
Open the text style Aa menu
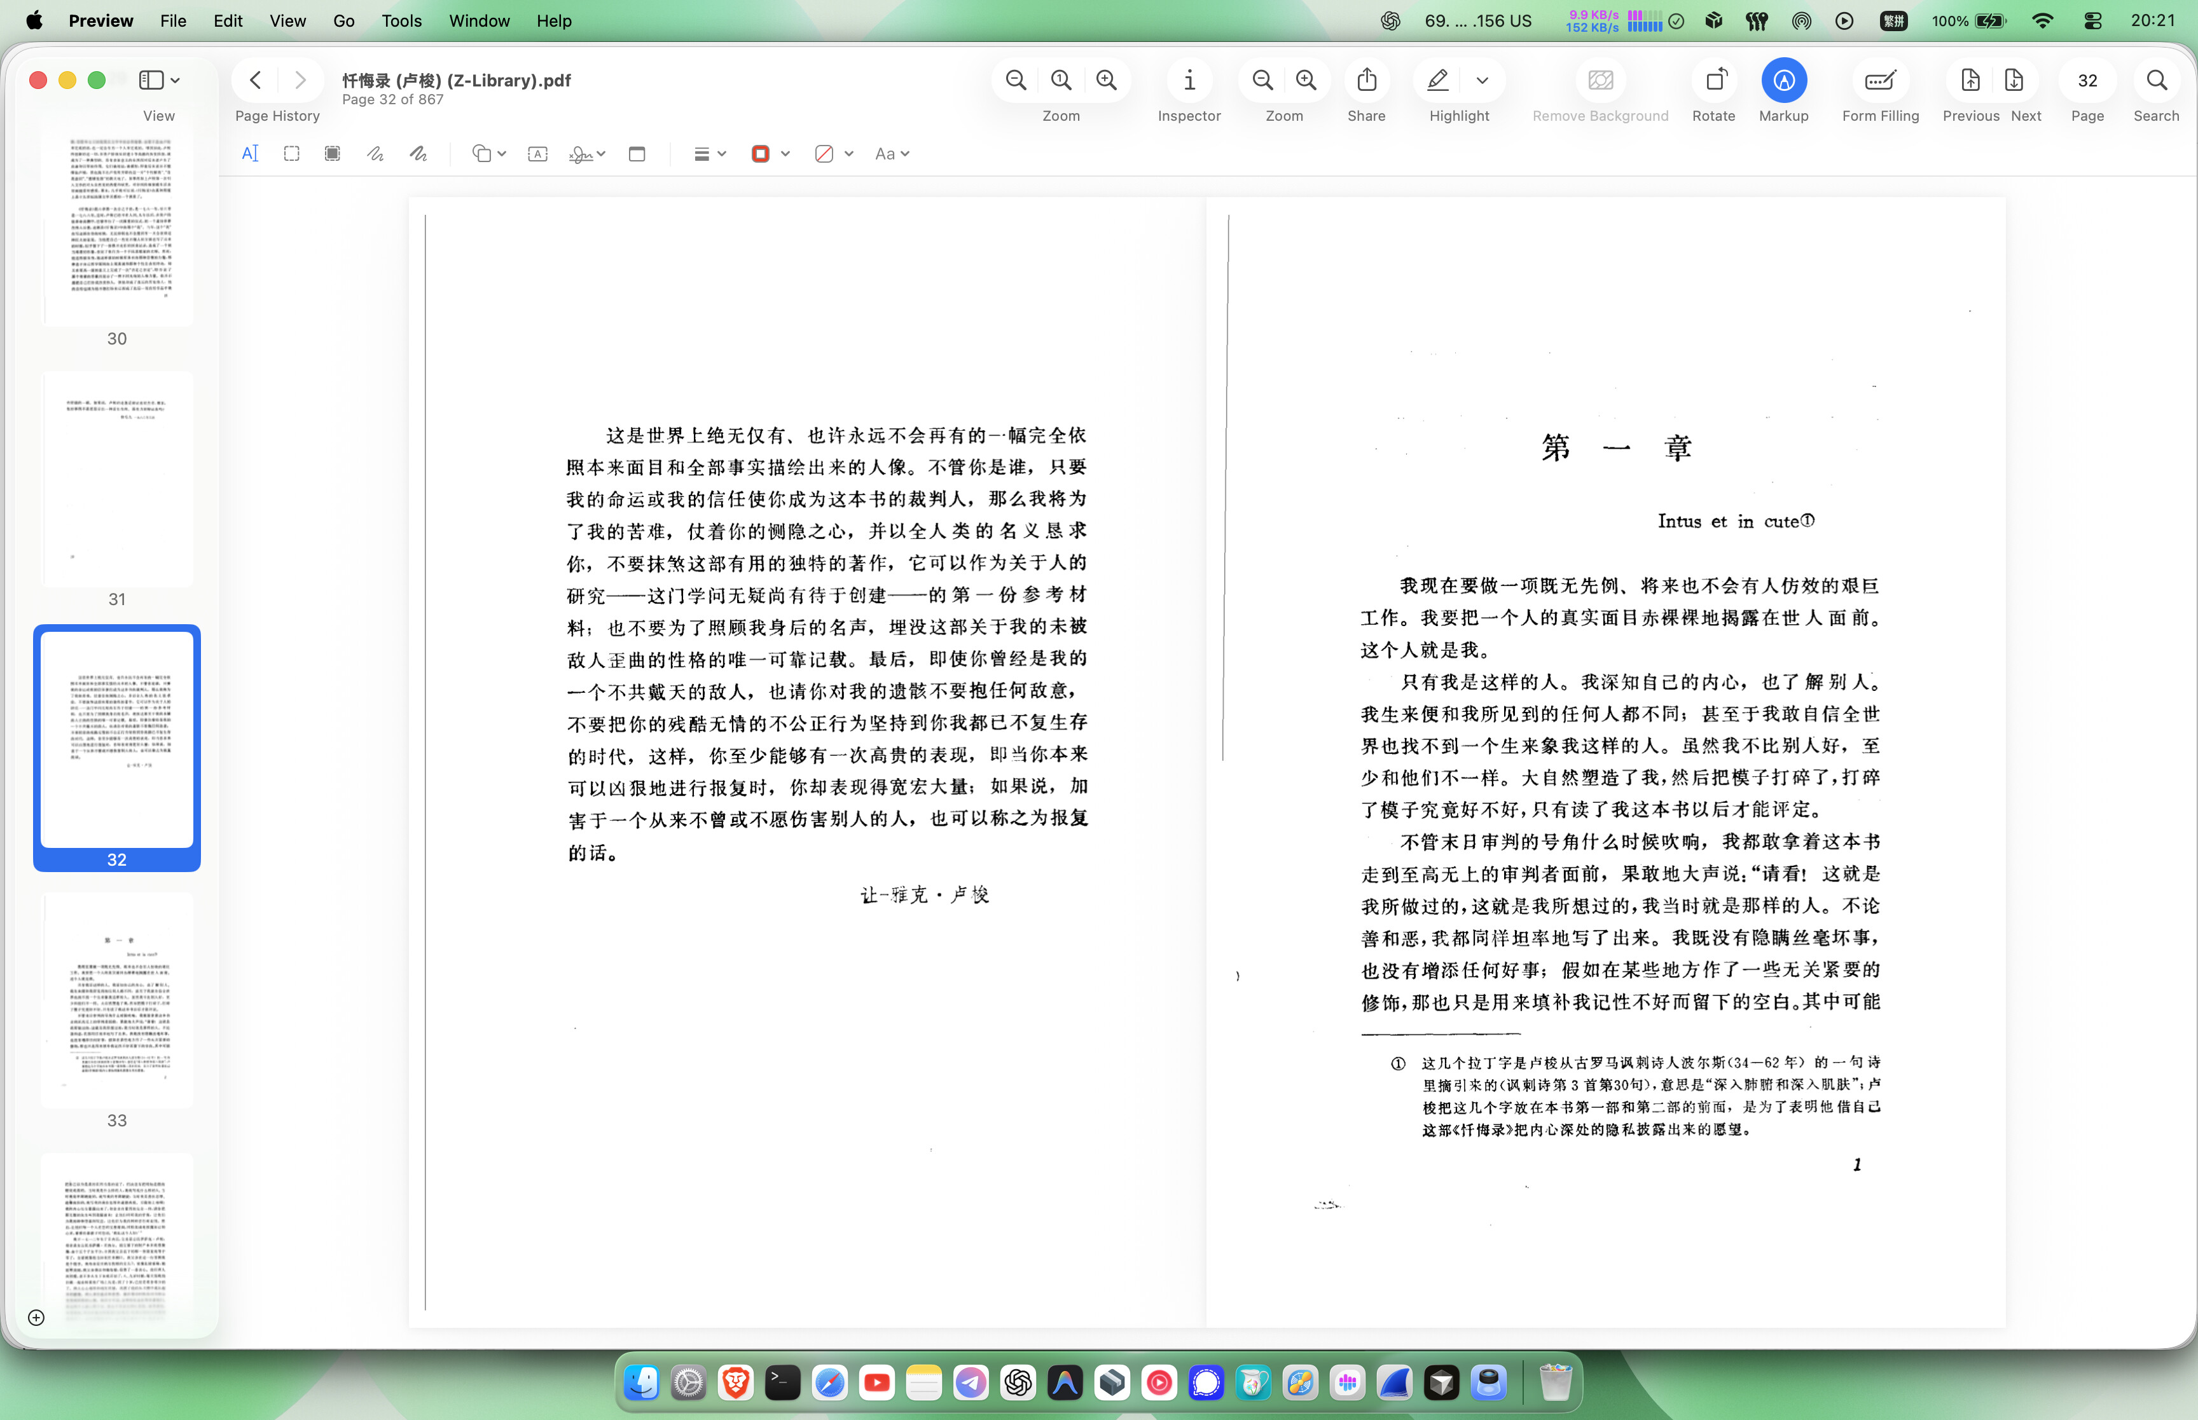pos(890,153)
